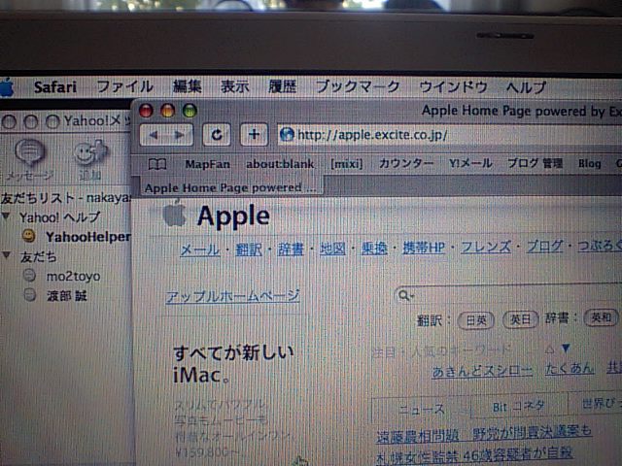The image size is (622, 466).
Task: Open the アップルホームページ link
Action: tap(232, 296)
